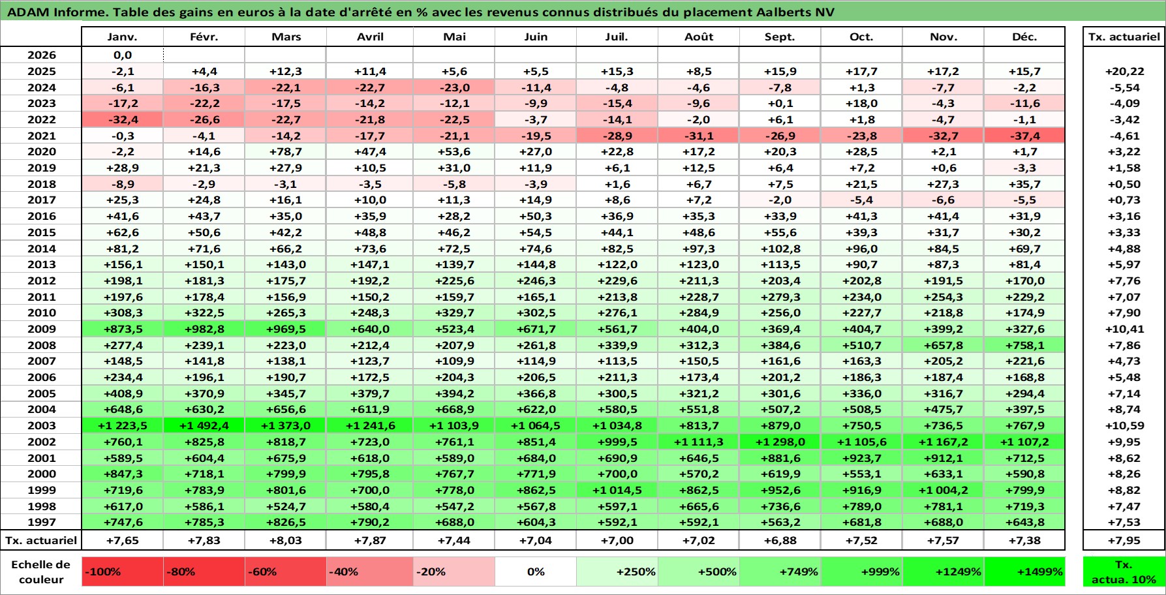Click the '+1 492,4' cell in February 2003
The height and width of the screenshot is (595, 1166).
click(x=204, y=425)
